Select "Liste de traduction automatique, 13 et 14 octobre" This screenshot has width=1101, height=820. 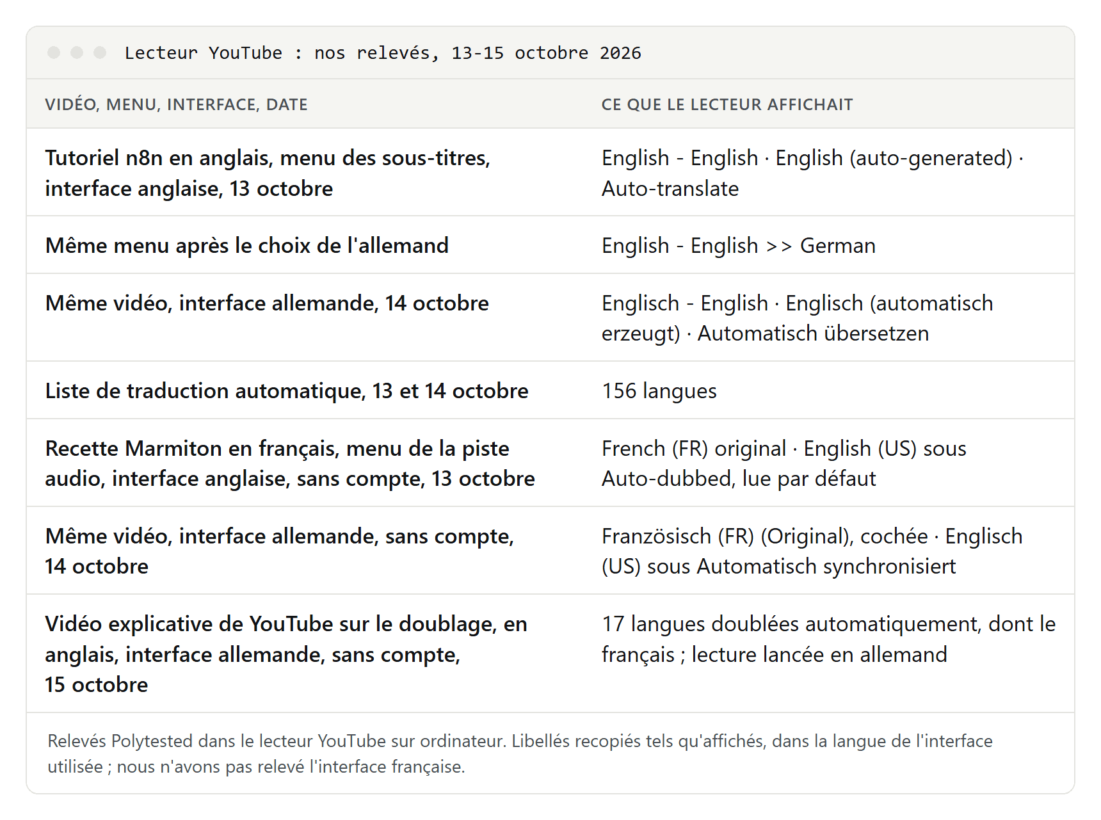point(287,390)
